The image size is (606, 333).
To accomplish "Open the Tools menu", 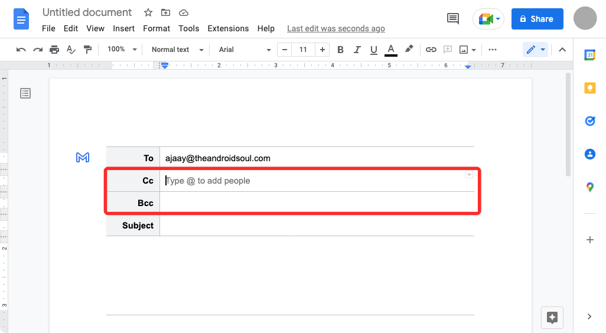I will pyautogui.click(x=188, y=28).
